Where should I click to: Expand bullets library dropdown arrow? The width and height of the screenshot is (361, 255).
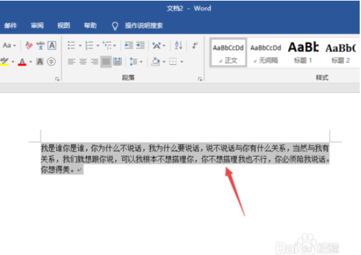(80, 45)
